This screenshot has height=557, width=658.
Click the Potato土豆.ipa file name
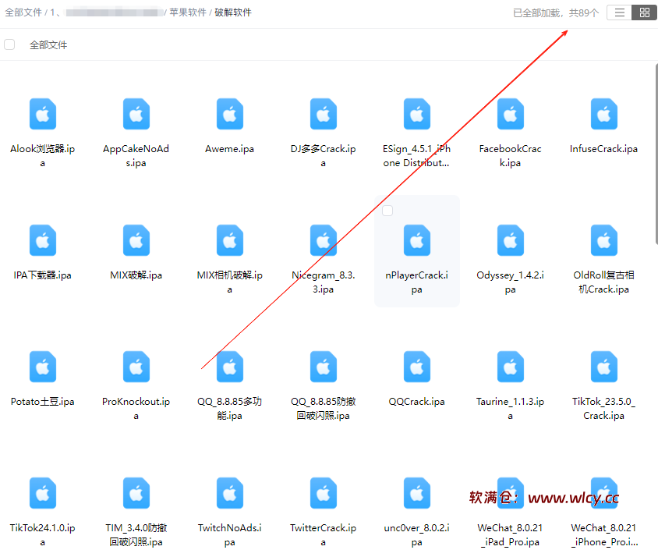point(42,402)
